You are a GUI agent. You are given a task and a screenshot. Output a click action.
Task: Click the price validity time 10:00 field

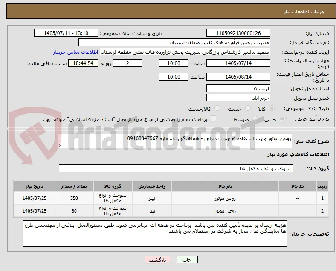pyautogui.click(x=174, y=77)
